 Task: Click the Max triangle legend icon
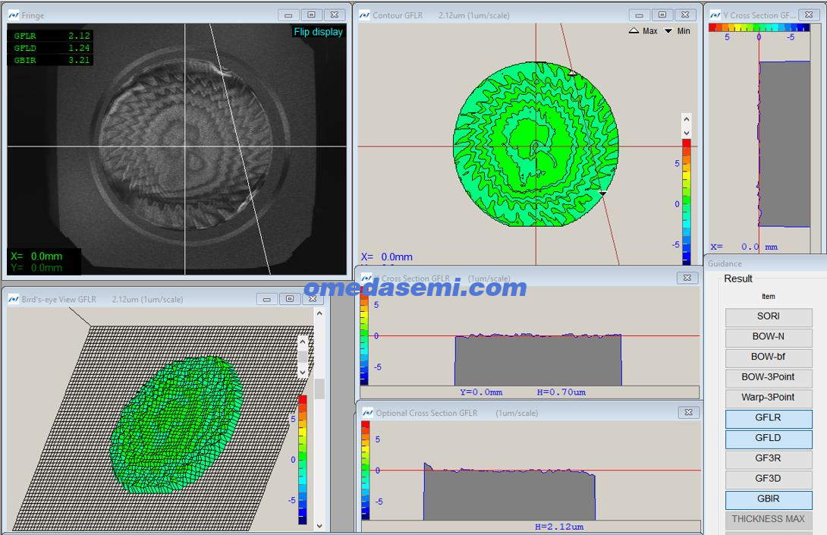click(634, 31)
